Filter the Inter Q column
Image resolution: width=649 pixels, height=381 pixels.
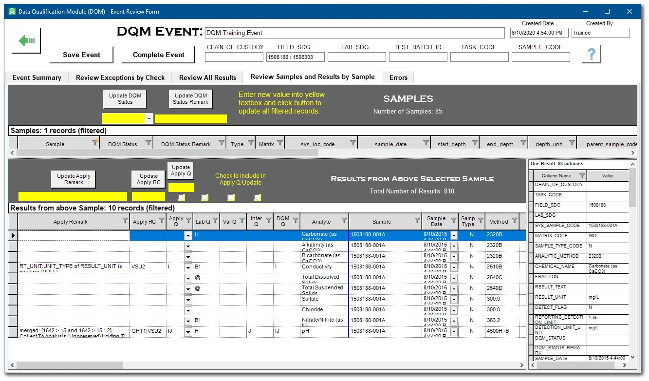[x=269, y=221]
